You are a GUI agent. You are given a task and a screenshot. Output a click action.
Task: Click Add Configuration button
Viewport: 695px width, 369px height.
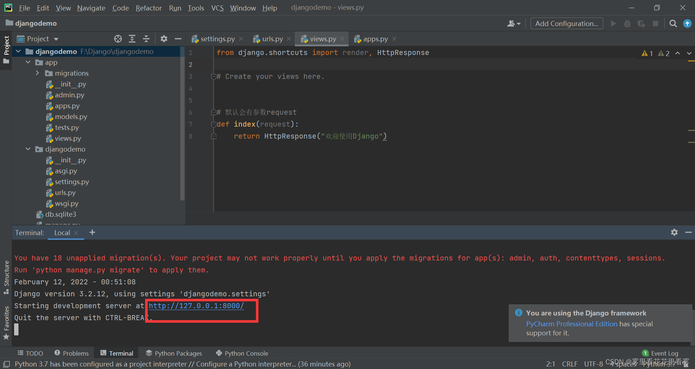click(566, 24)
